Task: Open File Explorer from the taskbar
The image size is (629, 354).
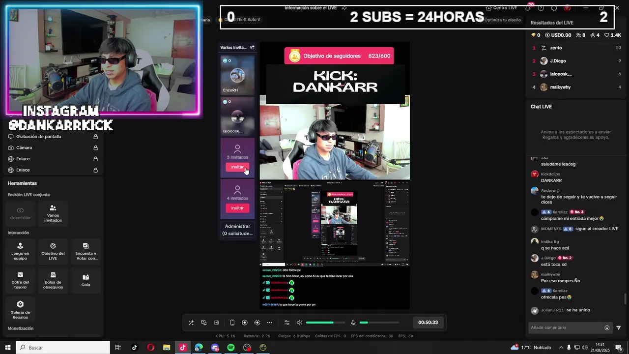Action: [x=167, y=348]
